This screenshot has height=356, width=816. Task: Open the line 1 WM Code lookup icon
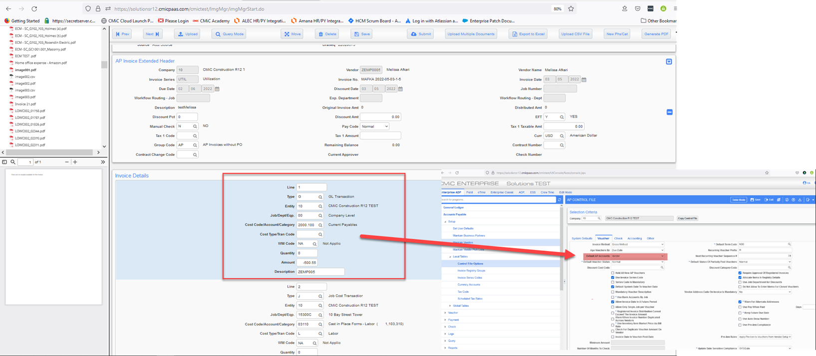(314, 244)
